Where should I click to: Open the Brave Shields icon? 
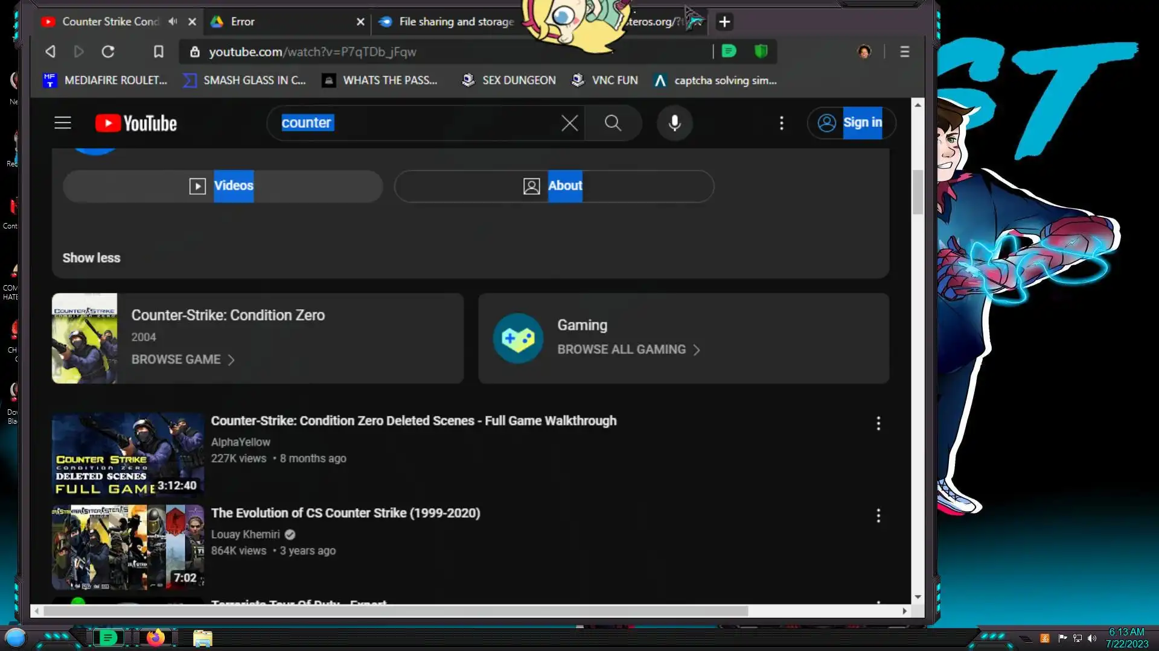tap(761, 52)
